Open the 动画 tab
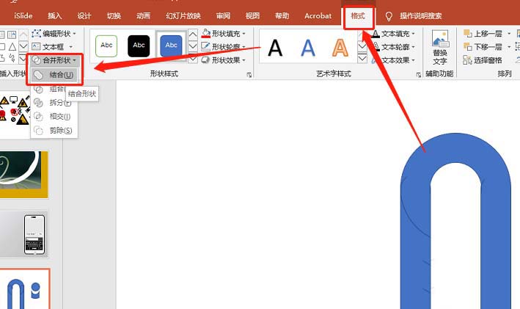Viewport: 520px width, 309px height. click(143, 16)
